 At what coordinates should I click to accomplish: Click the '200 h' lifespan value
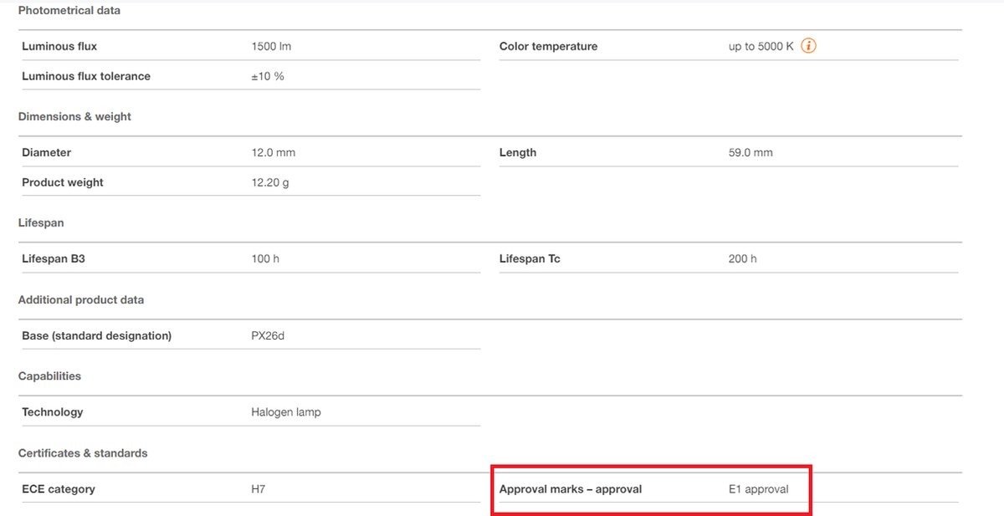tap(743, 259)
